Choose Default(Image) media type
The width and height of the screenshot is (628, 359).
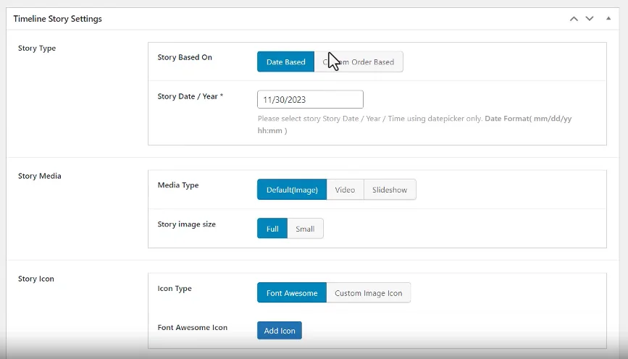291,190
